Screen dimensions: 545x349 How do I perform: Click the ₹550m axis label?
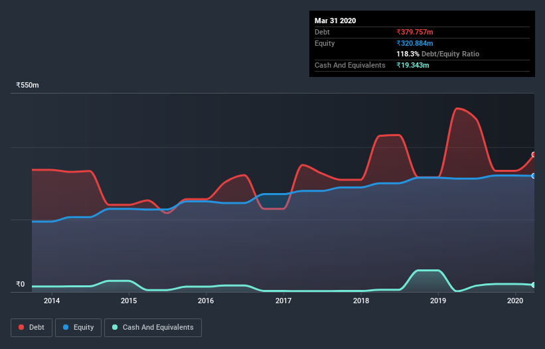click(x=27, y=85)
